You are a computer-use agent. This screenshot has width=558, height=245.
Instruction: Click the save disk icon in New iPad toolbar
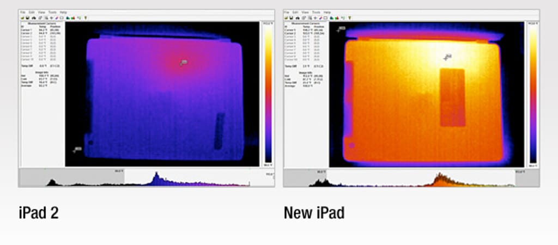[291, 18]
